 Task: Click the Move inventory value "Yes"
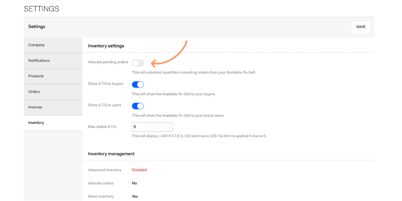tap(135, 196)
